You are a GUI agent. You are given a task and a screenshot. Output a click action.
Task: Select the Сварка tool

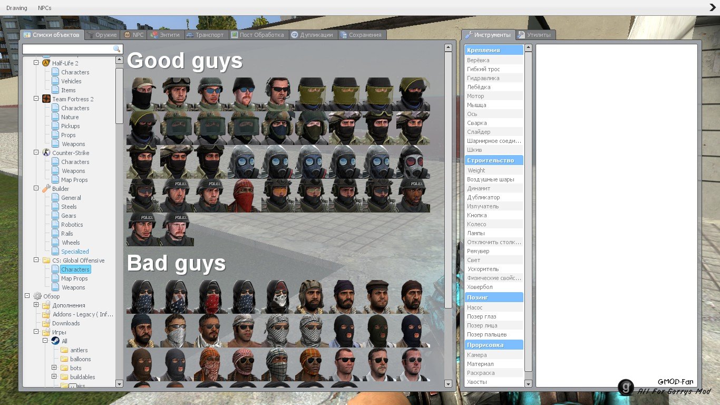coord(476,123)
